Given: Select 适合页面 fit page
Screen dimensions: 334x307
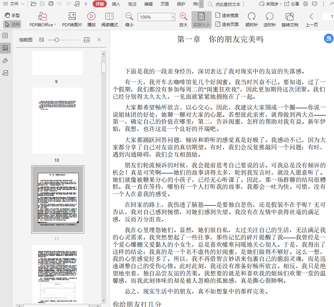Looking at the screenshot, I should (x=227, y=24).
